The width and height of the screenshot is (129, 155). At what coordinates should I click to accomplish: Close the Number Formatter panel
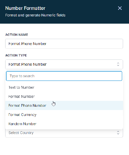(x=120, y=8)
